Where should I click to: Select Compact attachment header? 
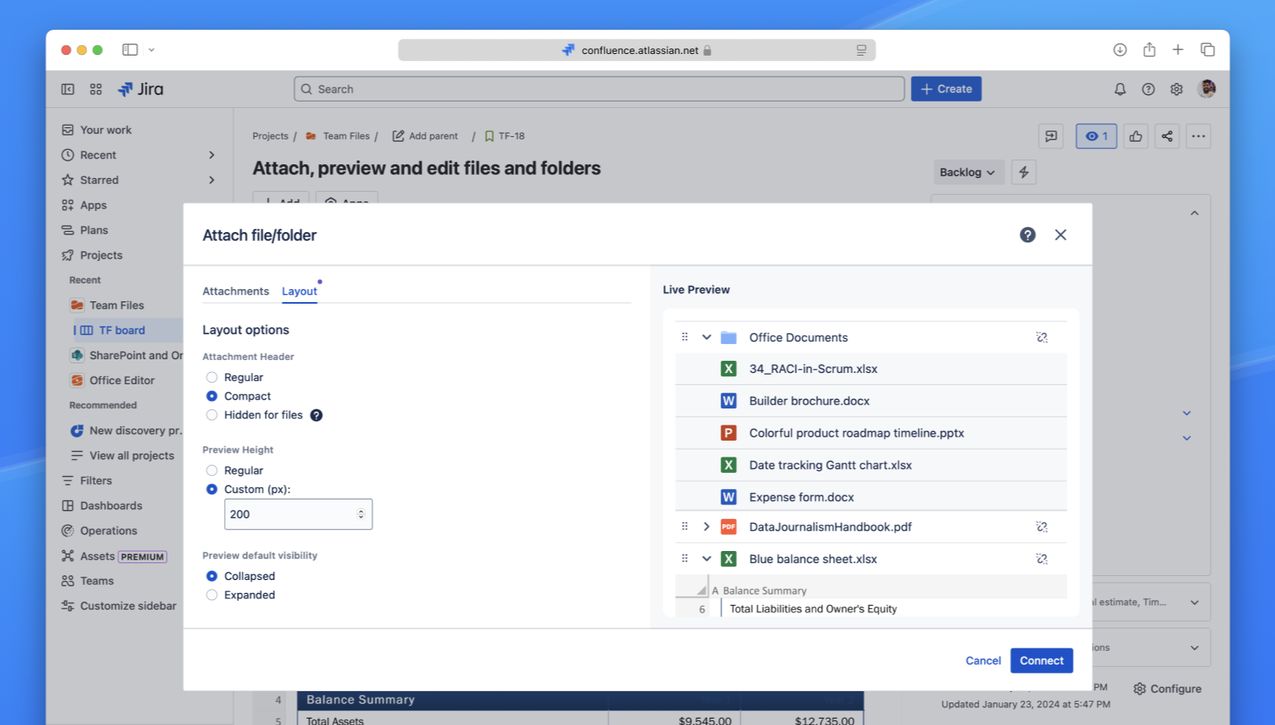212,396
